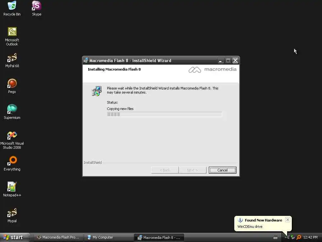Close the Found New Hardware balloon
The image size is (322, 242).
[x=288, y=220]
